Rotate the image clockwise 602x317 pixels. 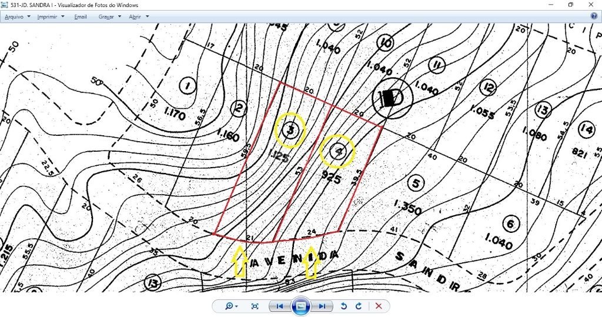358,306
